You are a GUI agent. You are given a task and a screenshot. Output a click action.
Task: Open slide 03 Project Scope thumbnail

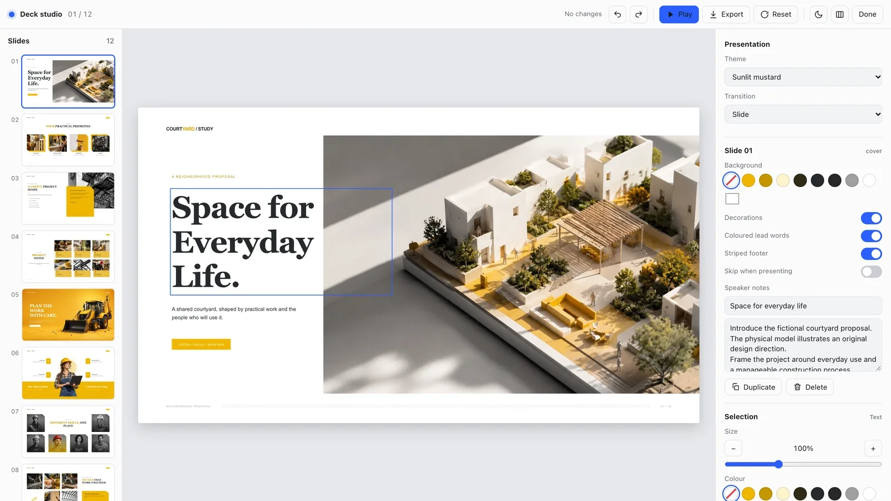click(68, 198)
